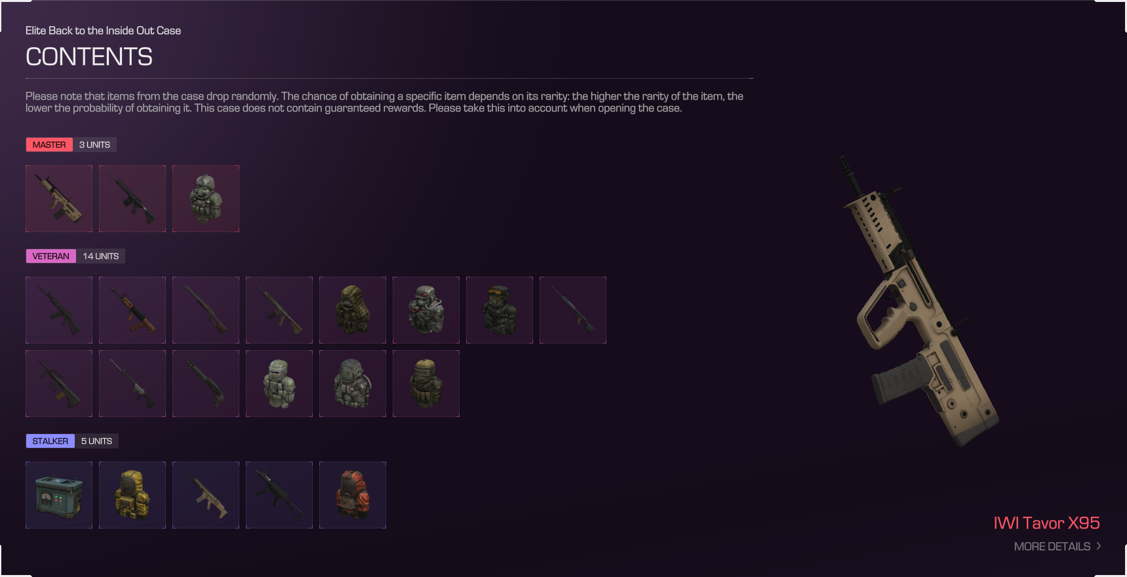
Task: Click the large Tavor X95 3D preview model
Action: tap(918, 302)
